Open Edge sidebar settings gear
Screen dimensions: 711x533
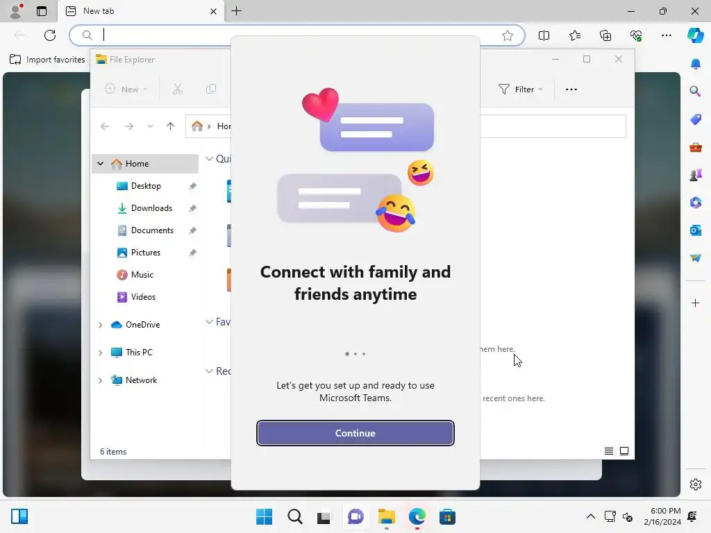pos(695,484)
